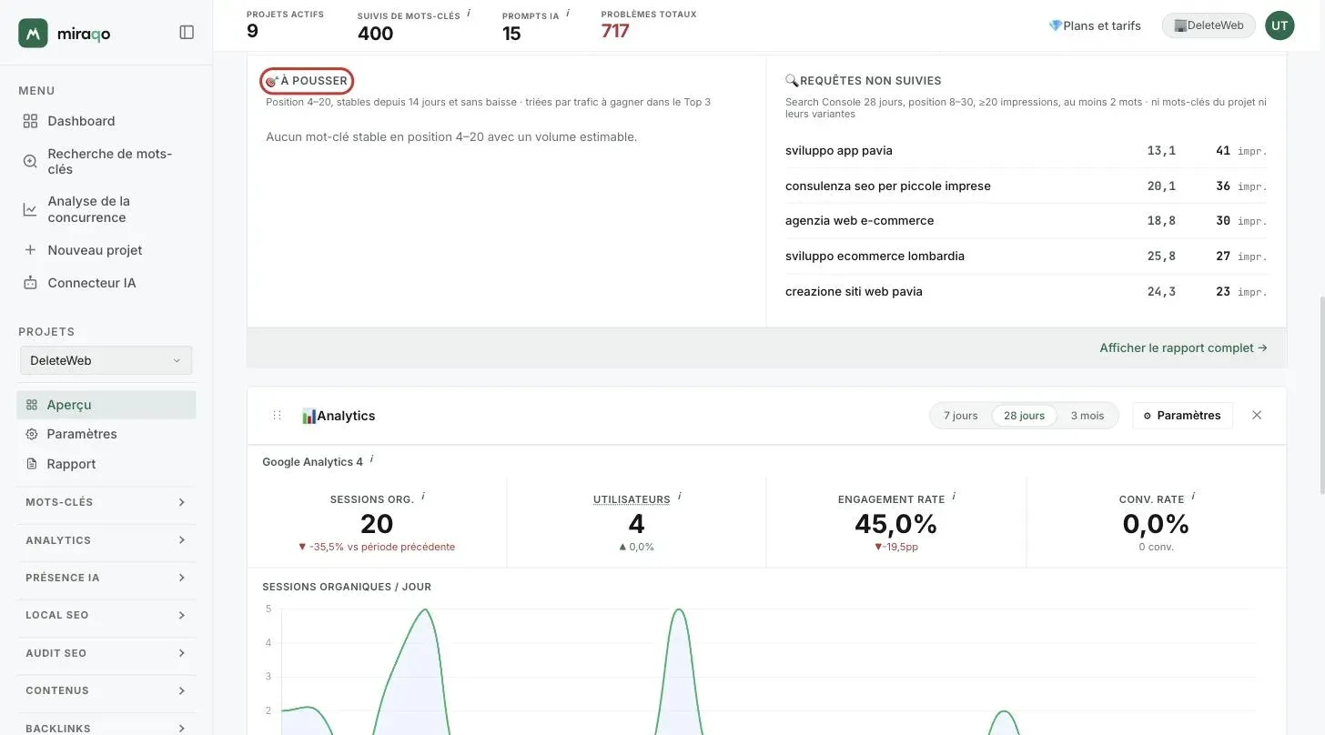
Task: Expand the BACKLINKS section
Action: click(106, 728)
